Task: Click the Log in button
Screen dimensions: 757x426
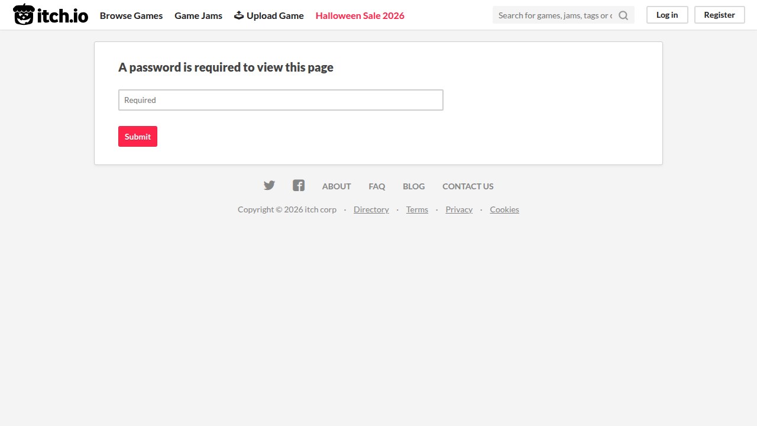Action: (667, 15)
